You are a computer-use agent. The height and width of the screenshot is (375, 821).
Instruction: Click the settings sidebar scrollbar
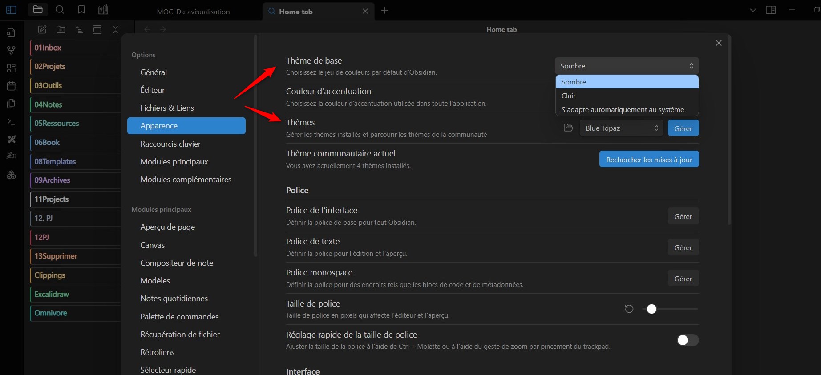pos(255,146)
